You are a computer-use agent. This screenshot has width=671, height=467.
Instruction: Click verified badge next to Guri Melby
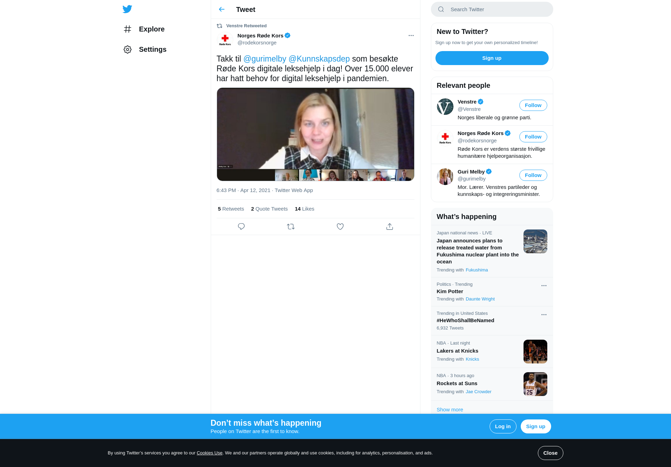point(489,171)
